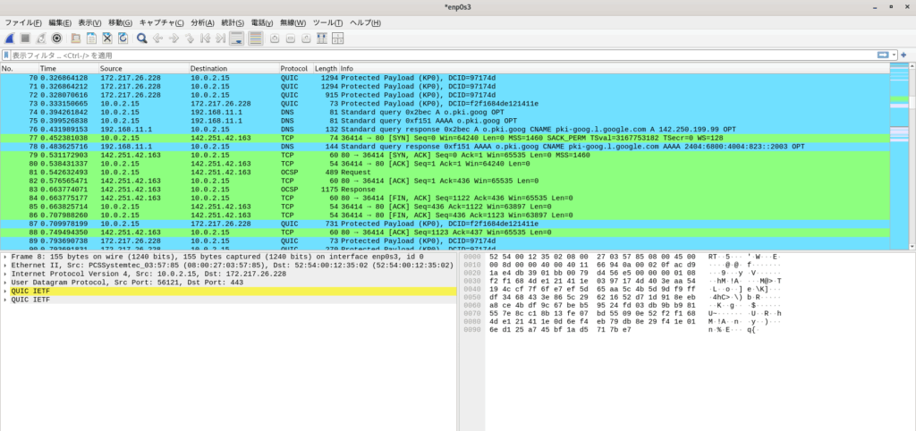
Task: Stop the running packet capture
Action: [25, 38]
